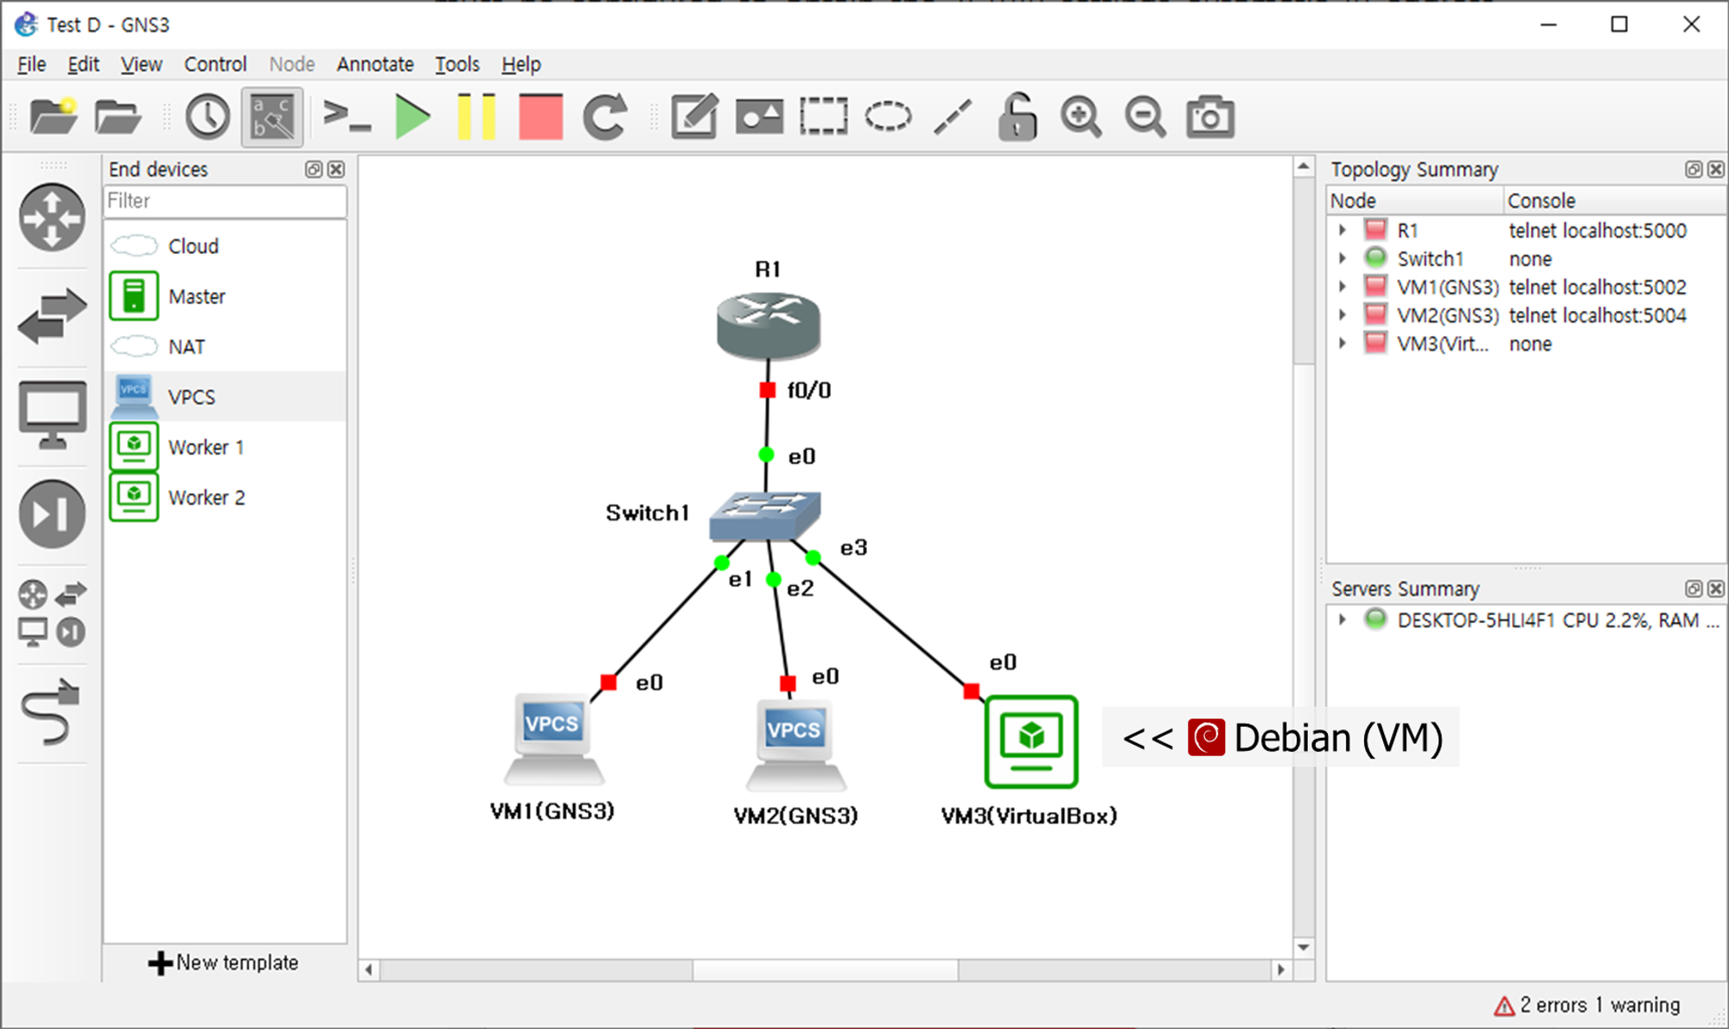Reload all nodes icon
1729x1029 pixels.
tap(605, 117)
